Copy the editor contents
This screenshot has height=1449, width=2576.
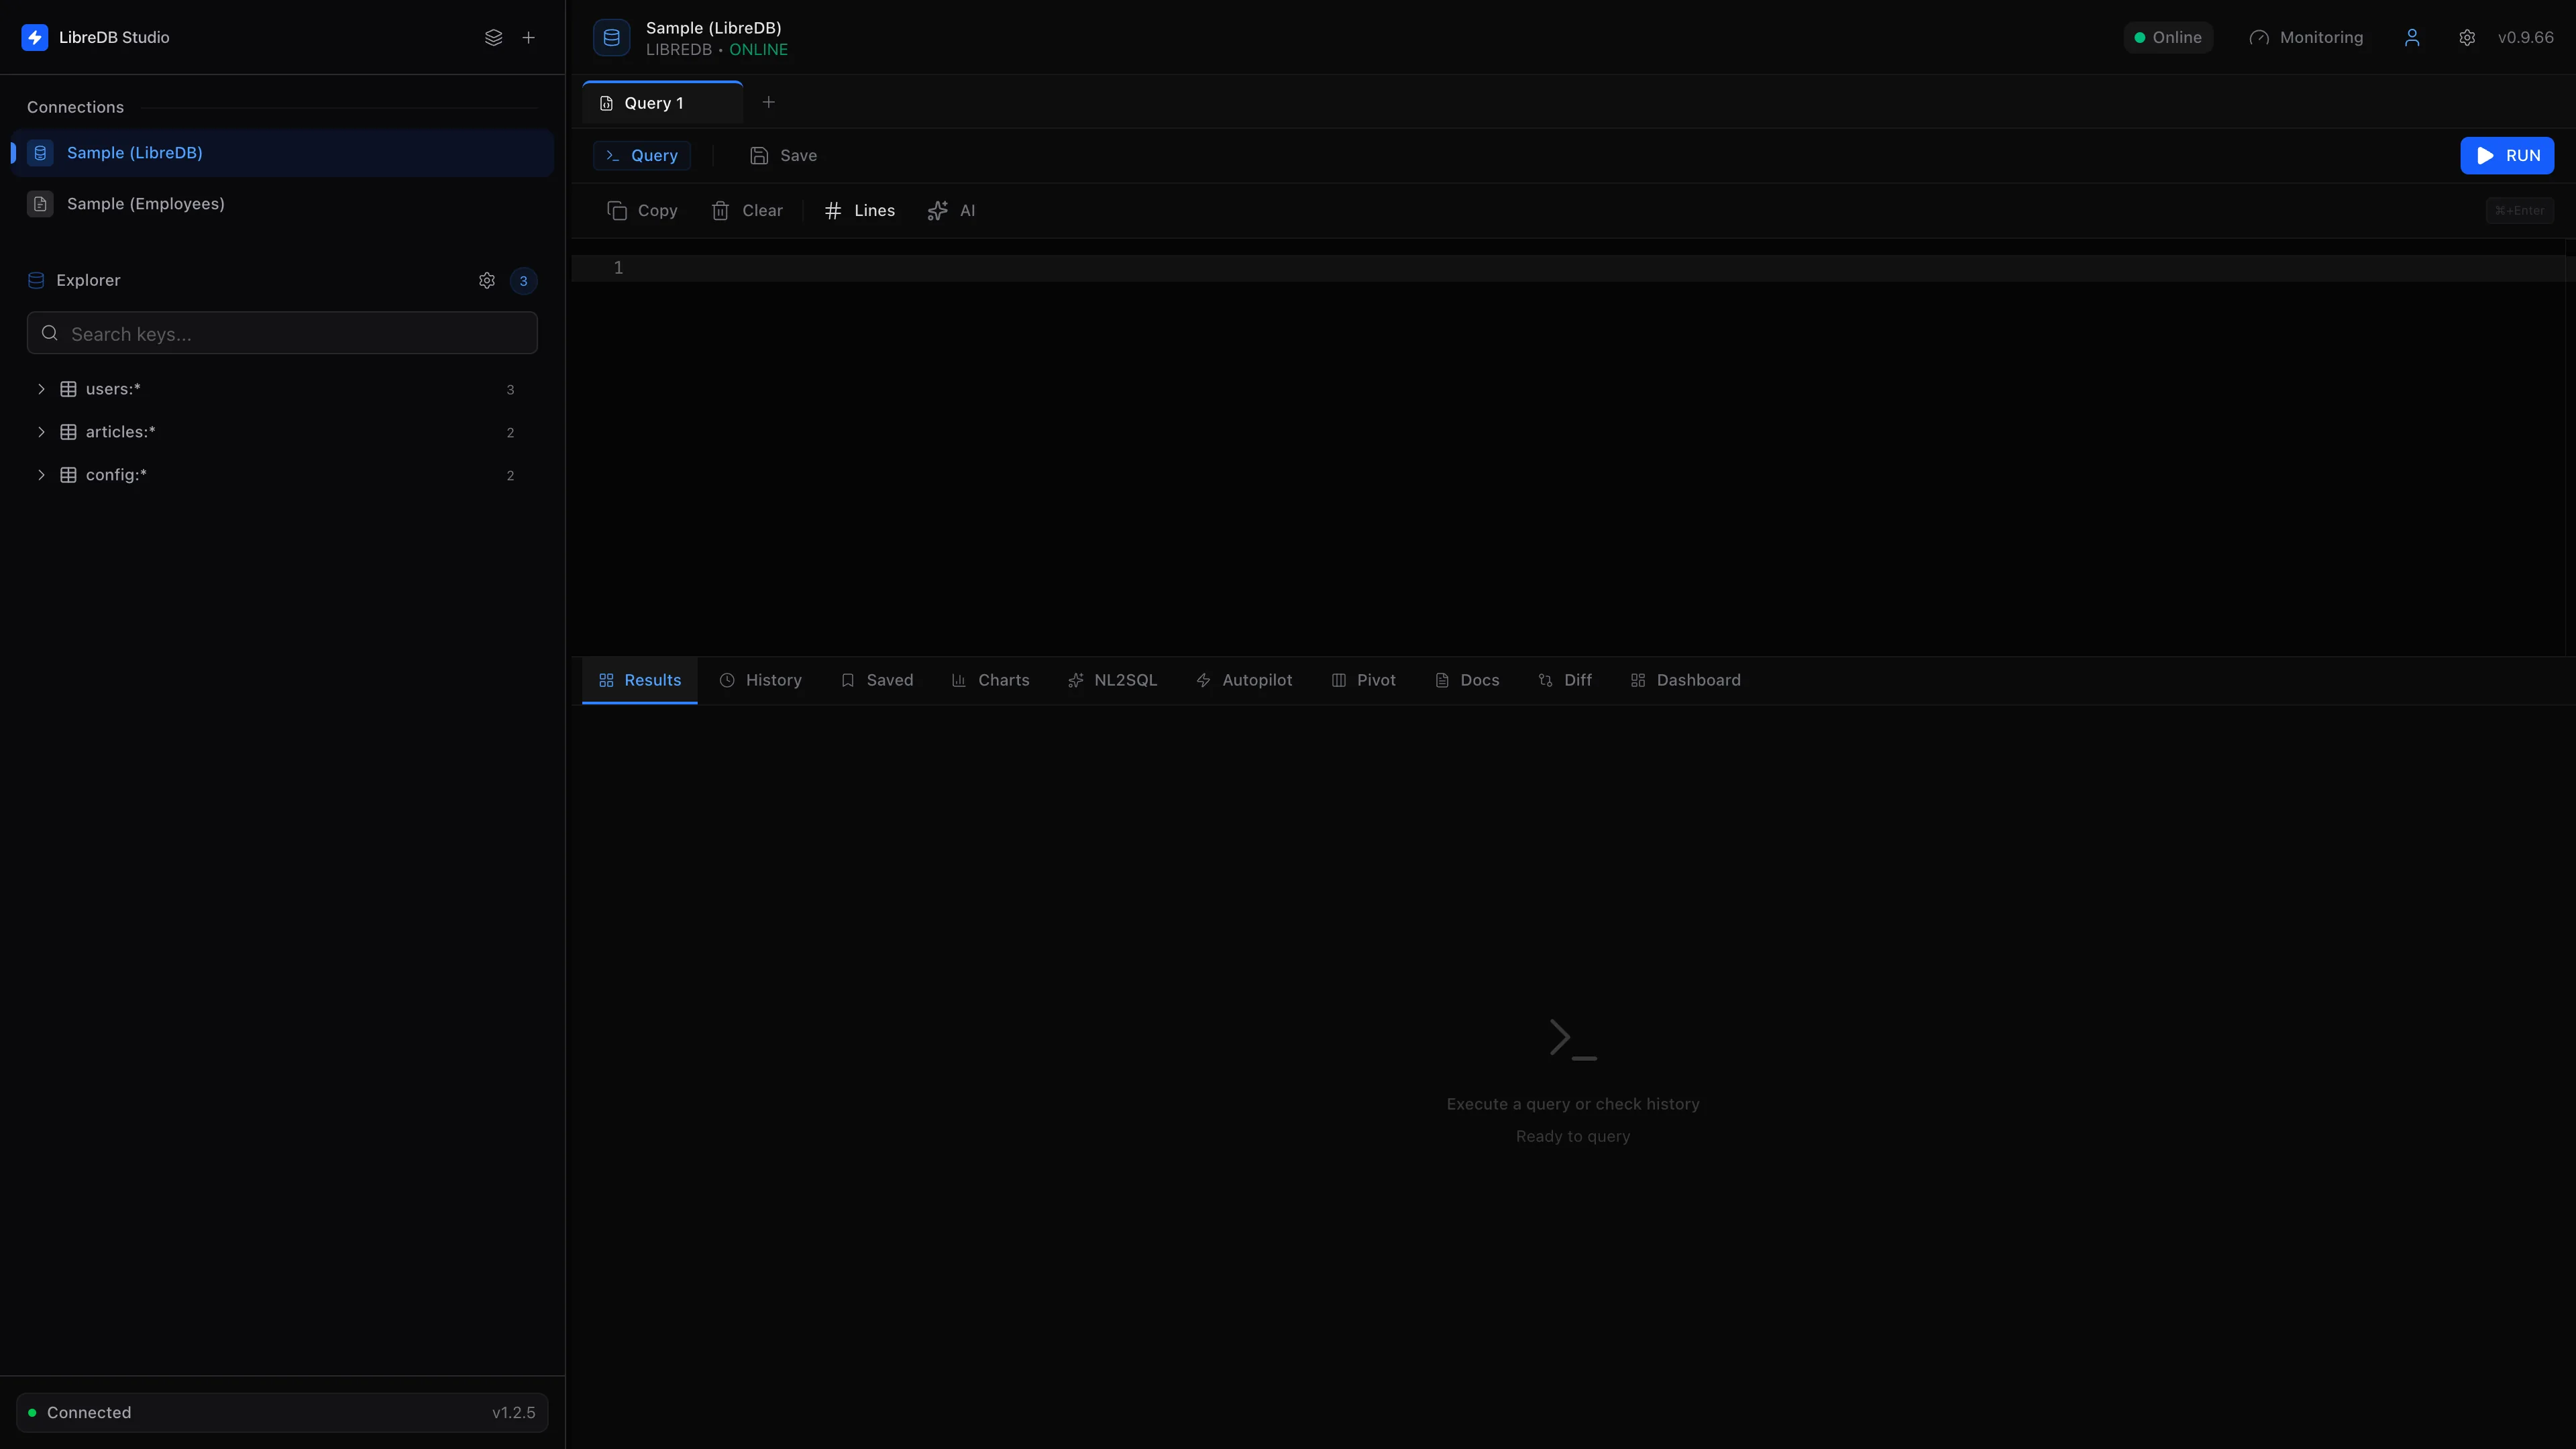tap(643, 210)
